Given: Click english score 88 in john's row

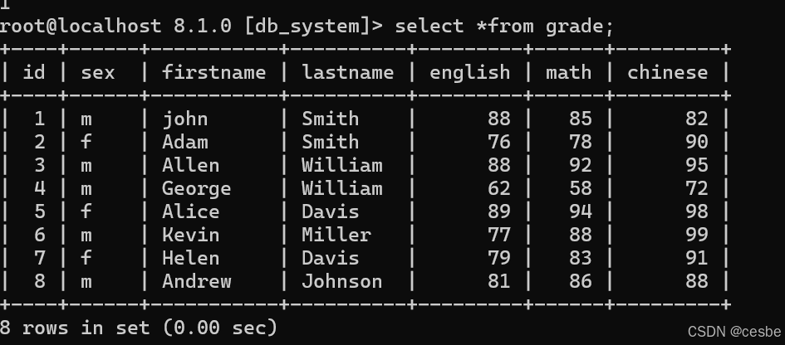Looking at the screenshot, I should (498, 119).
